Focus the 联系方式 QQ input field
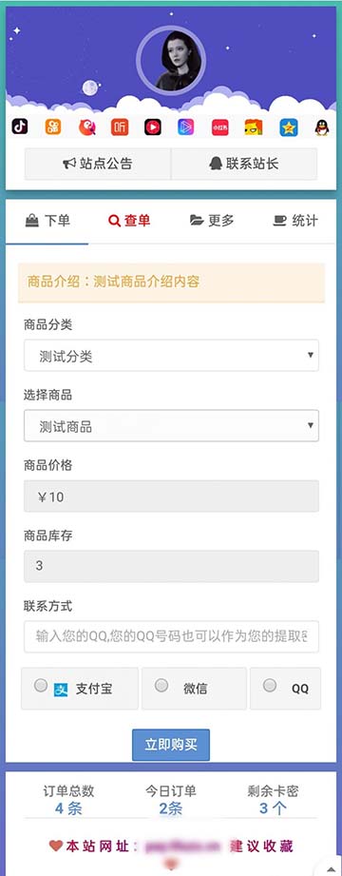The width and height of the screenshot is (342, 876). click(171, 636)
